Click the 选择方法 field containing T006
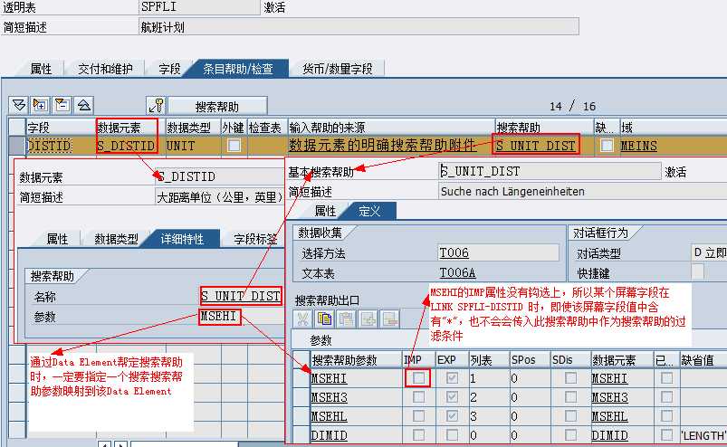The image size is (727, 447). [497, 253]
